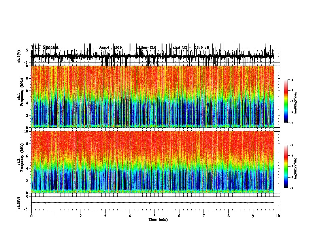This screenshot has height=242, width=313.
Task: Click time axis tick label "3"
Action: point(105,216)
